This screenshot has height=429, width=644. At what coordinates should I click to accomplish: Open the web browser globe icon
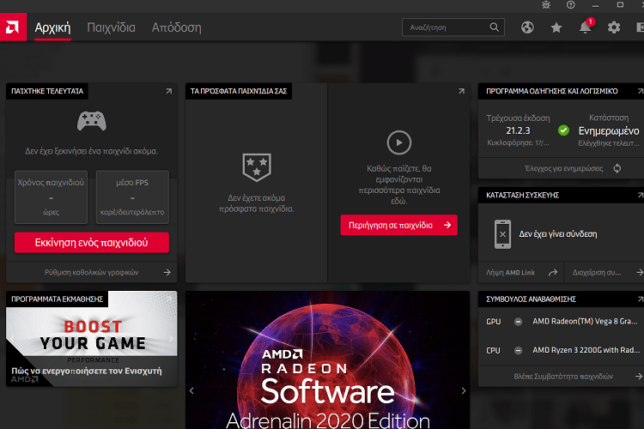527,27
